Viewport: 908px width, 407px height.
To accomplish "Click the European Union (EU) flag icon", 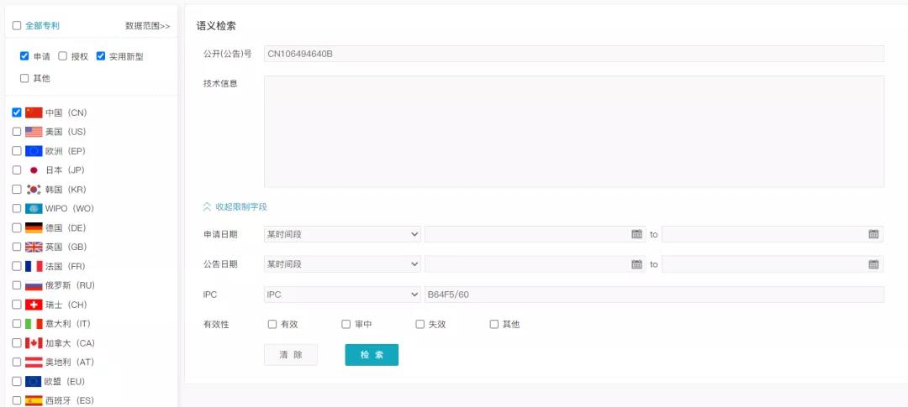I will click(x=34, y=382).
